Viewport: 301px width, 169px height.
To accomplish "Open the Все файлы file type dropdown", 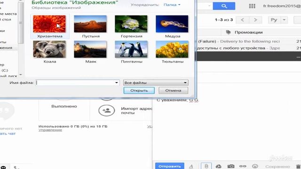I will pos(156,83).
